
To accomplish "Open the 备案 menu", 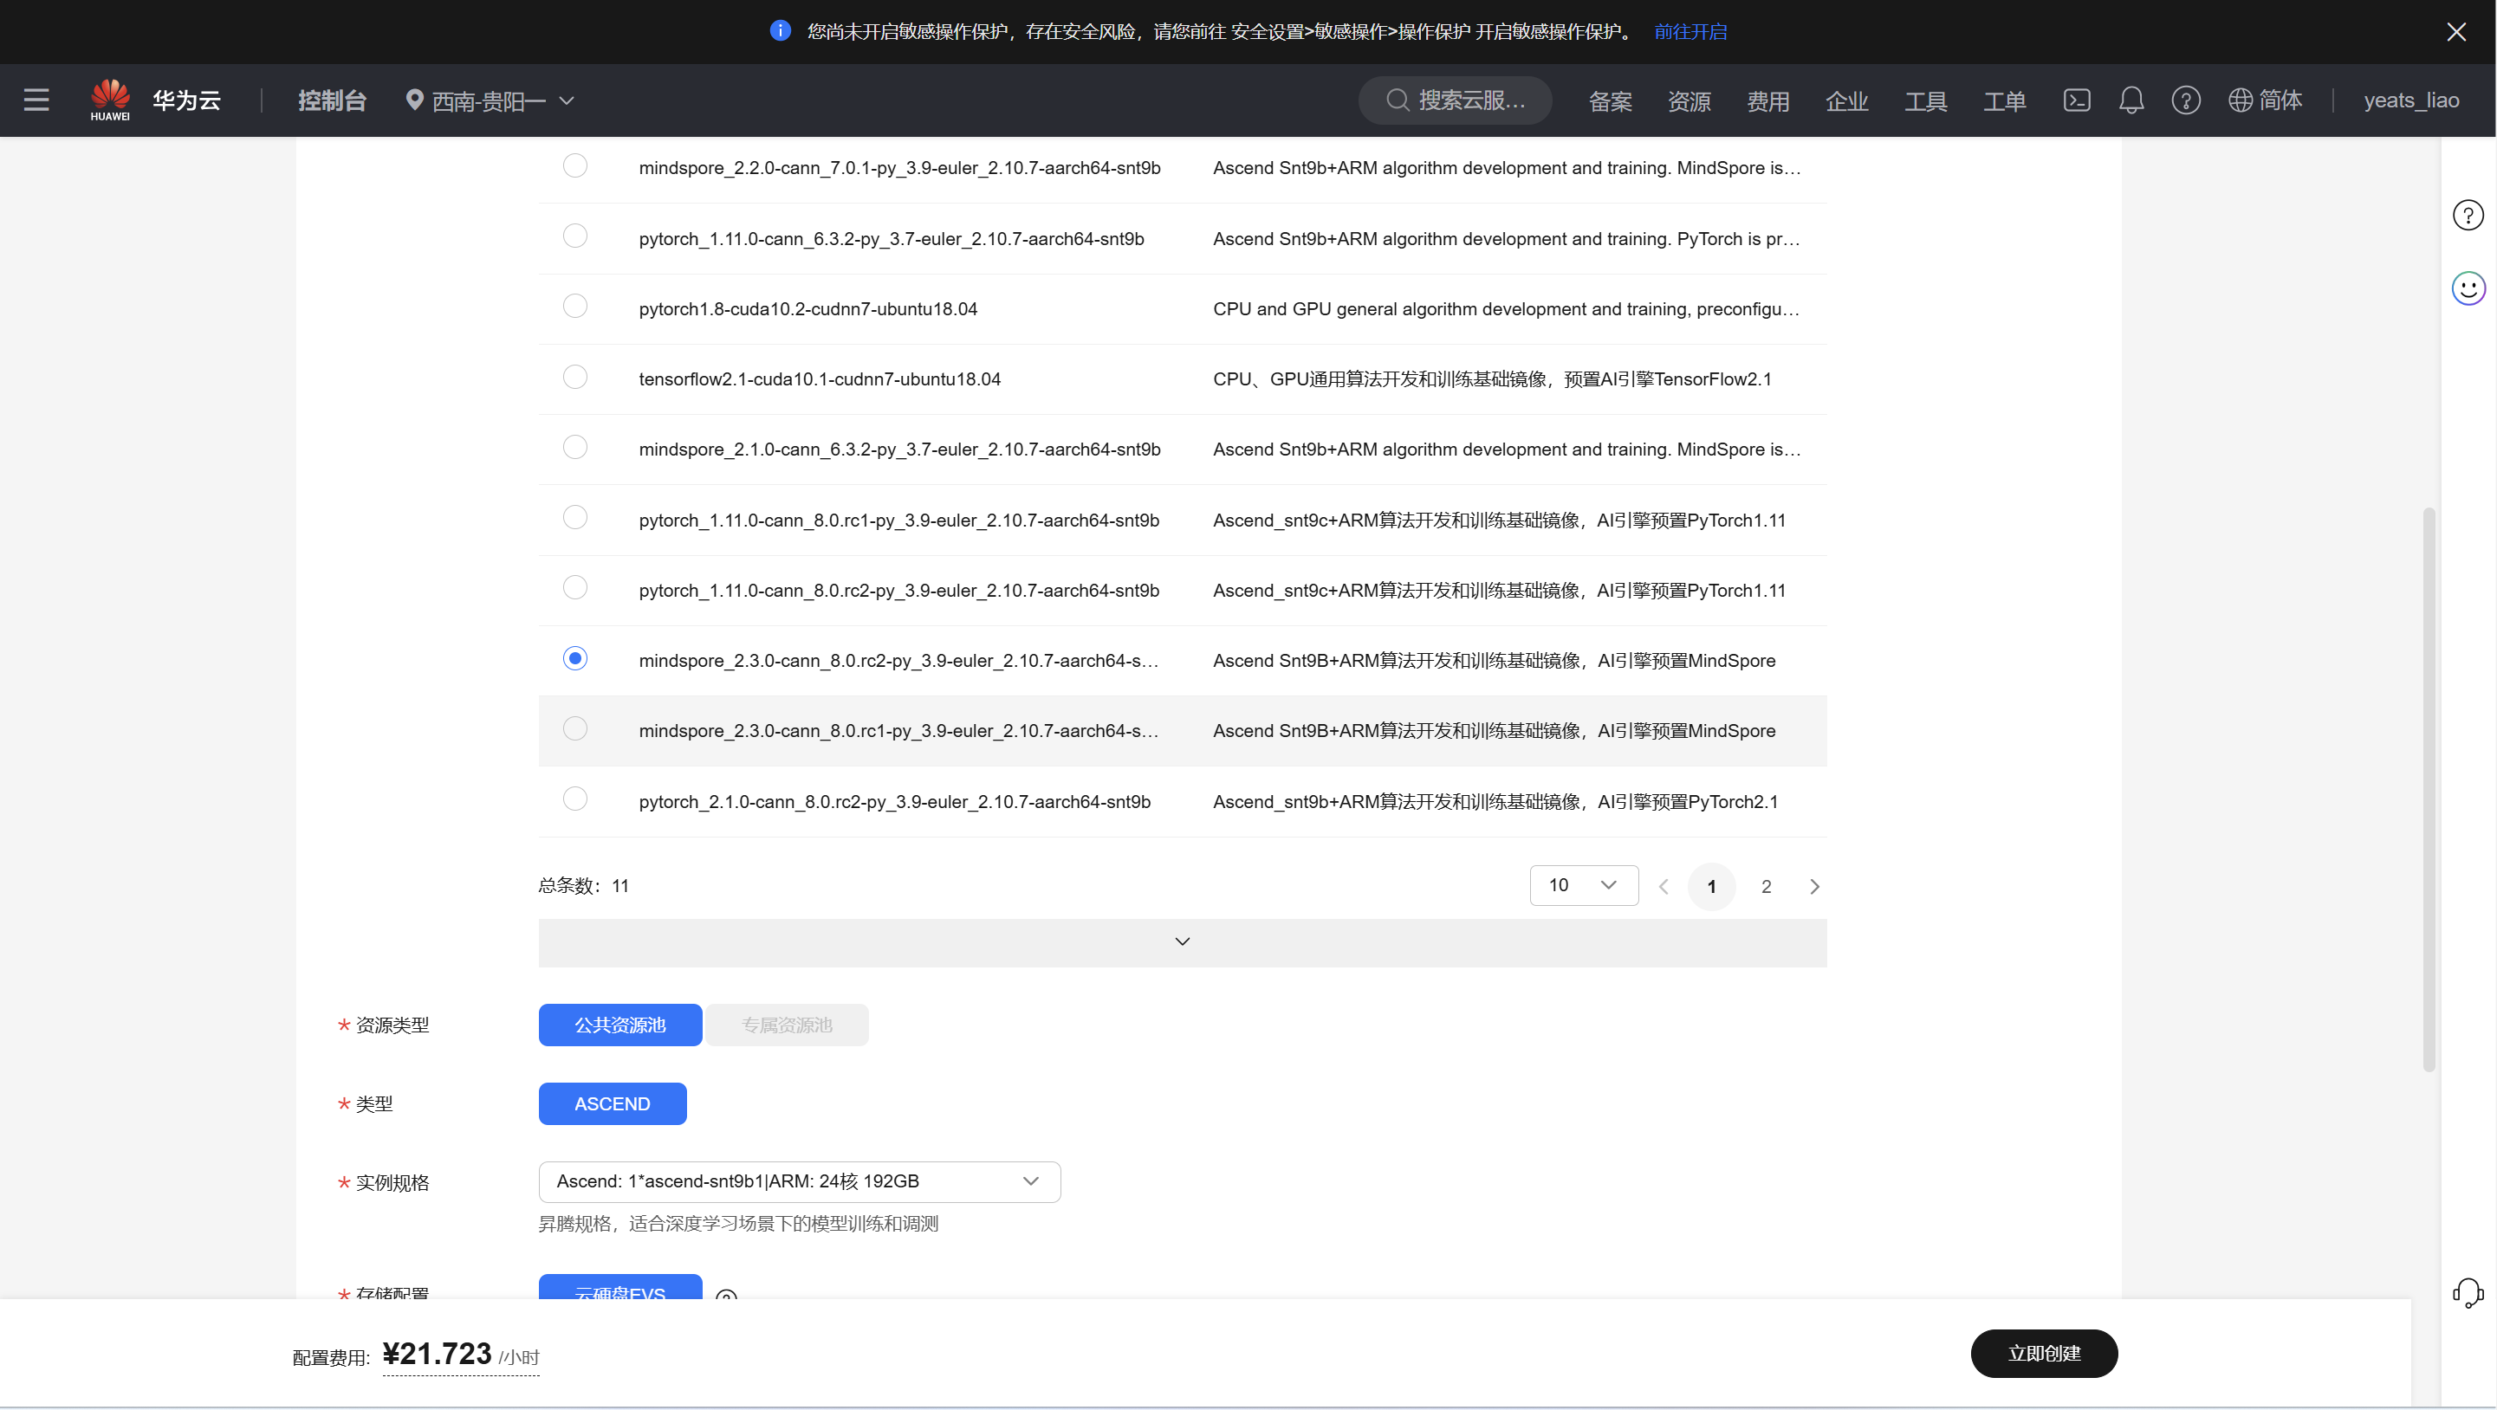I will pos(1609,100).
